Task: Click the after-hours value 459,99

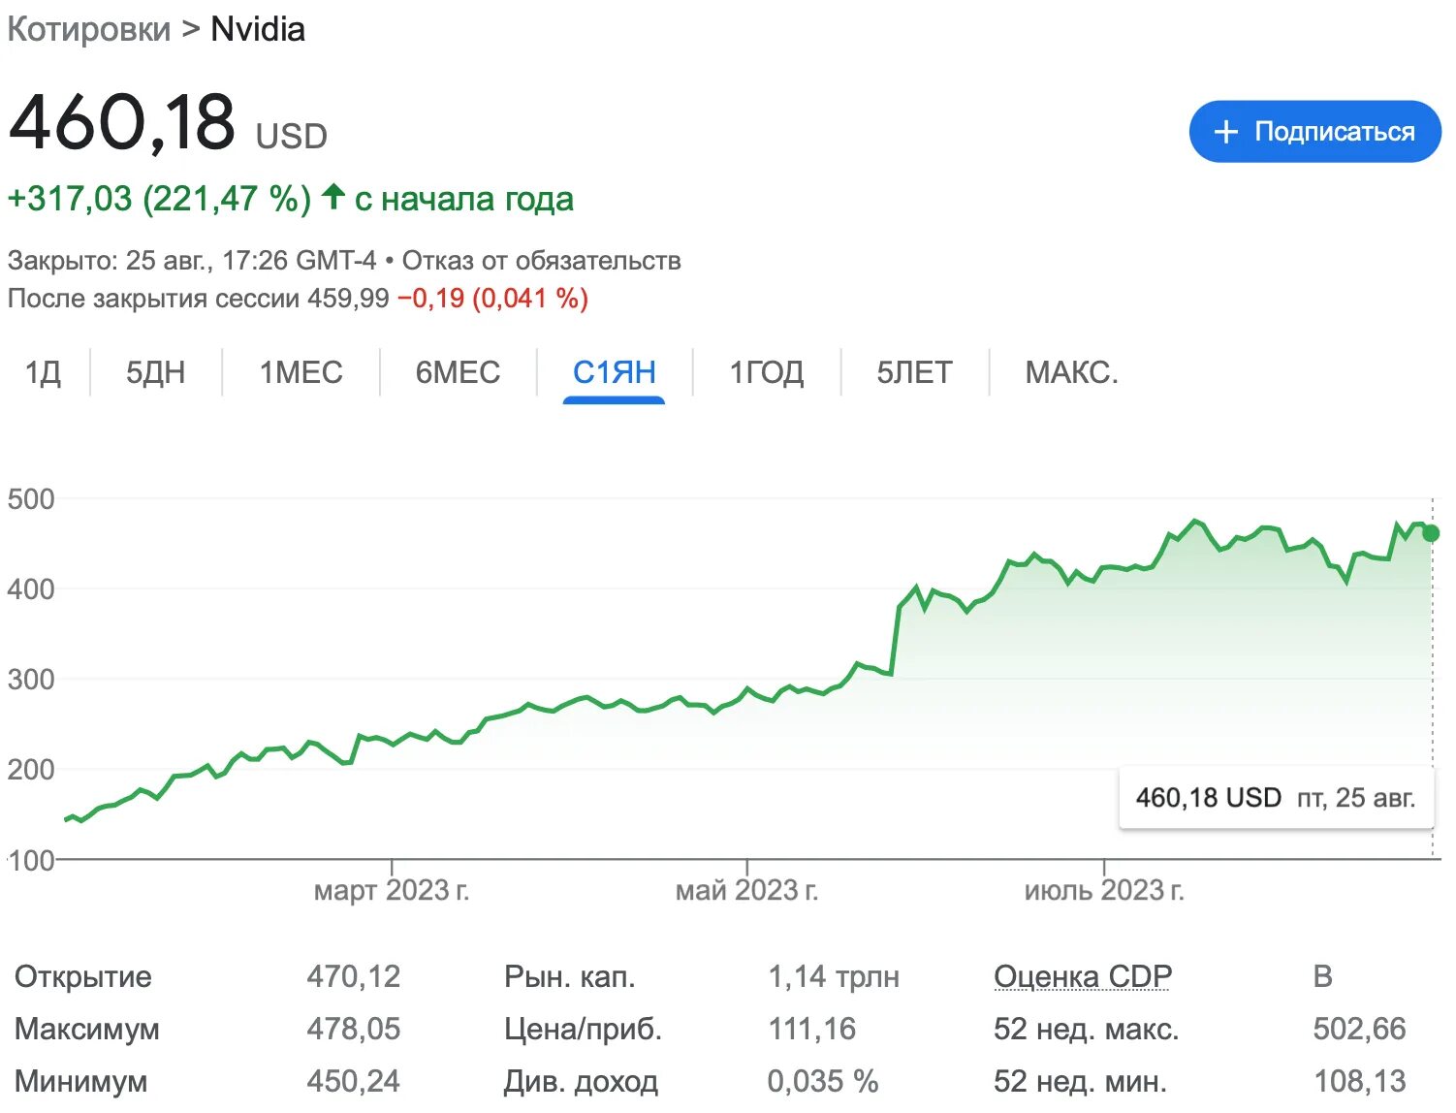Action: (x=348, y=299)
